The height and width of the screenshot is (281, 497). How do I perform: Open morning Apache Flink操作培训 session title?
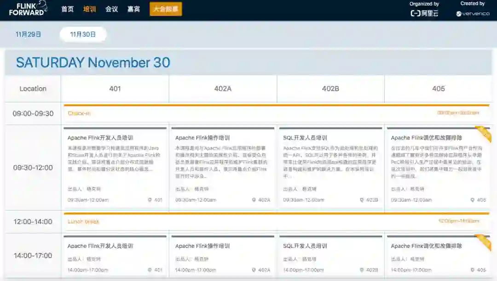click(x=202, y=138)
